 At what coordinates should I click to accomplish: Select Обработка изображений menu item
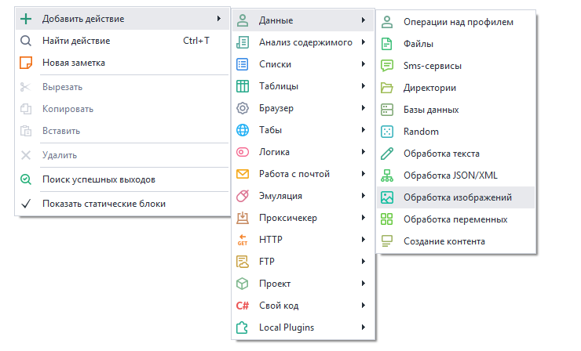(x=457, y=197)
